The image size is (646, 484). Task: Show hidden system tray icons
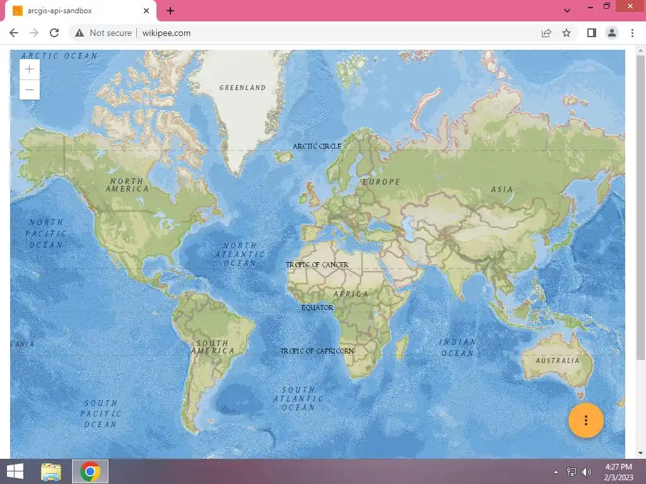tap(556, 472)
